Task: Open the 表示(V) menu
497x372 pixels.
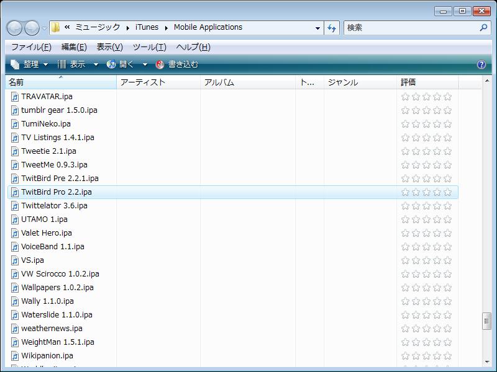Action: pyautogui.click(x=110, y=47)
